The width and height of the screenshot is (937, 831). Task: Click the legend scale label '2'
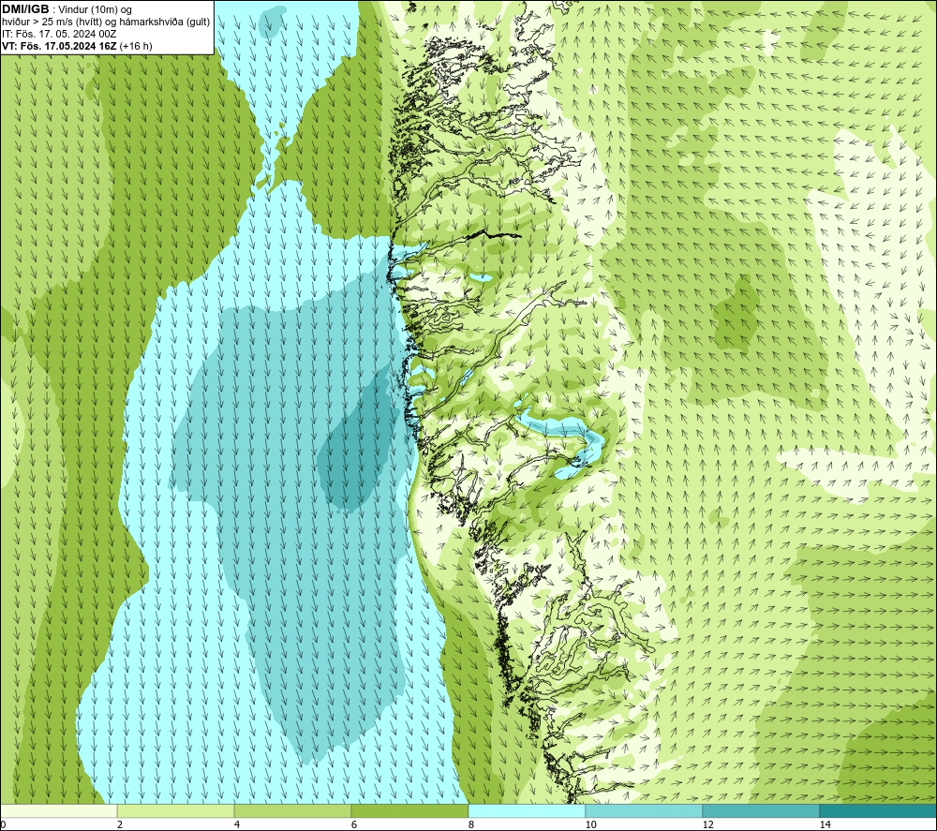point(120,825)
